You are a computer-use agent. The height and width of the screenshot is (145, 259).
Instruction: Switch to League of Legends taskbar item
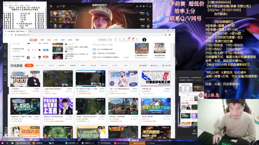(138, 143)
